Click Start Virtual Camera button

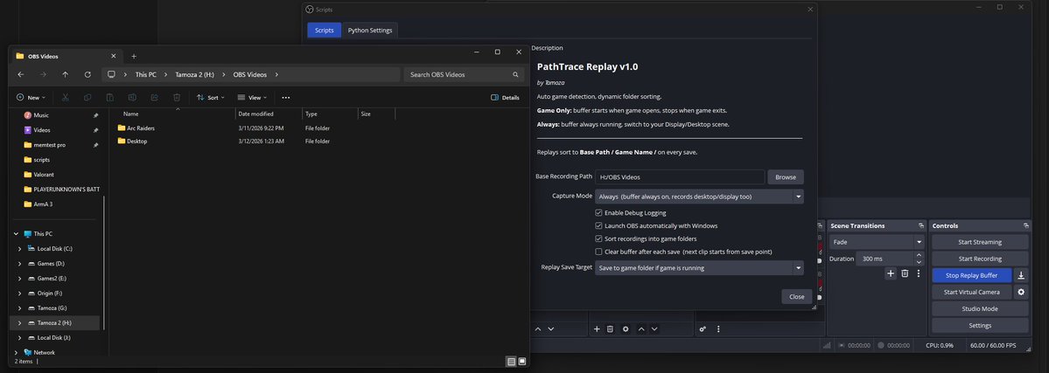[971, 292]
